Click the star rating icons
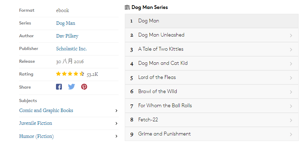Image resolution: width=308 pixels, height=151 pixels. (x=70, y=74)
